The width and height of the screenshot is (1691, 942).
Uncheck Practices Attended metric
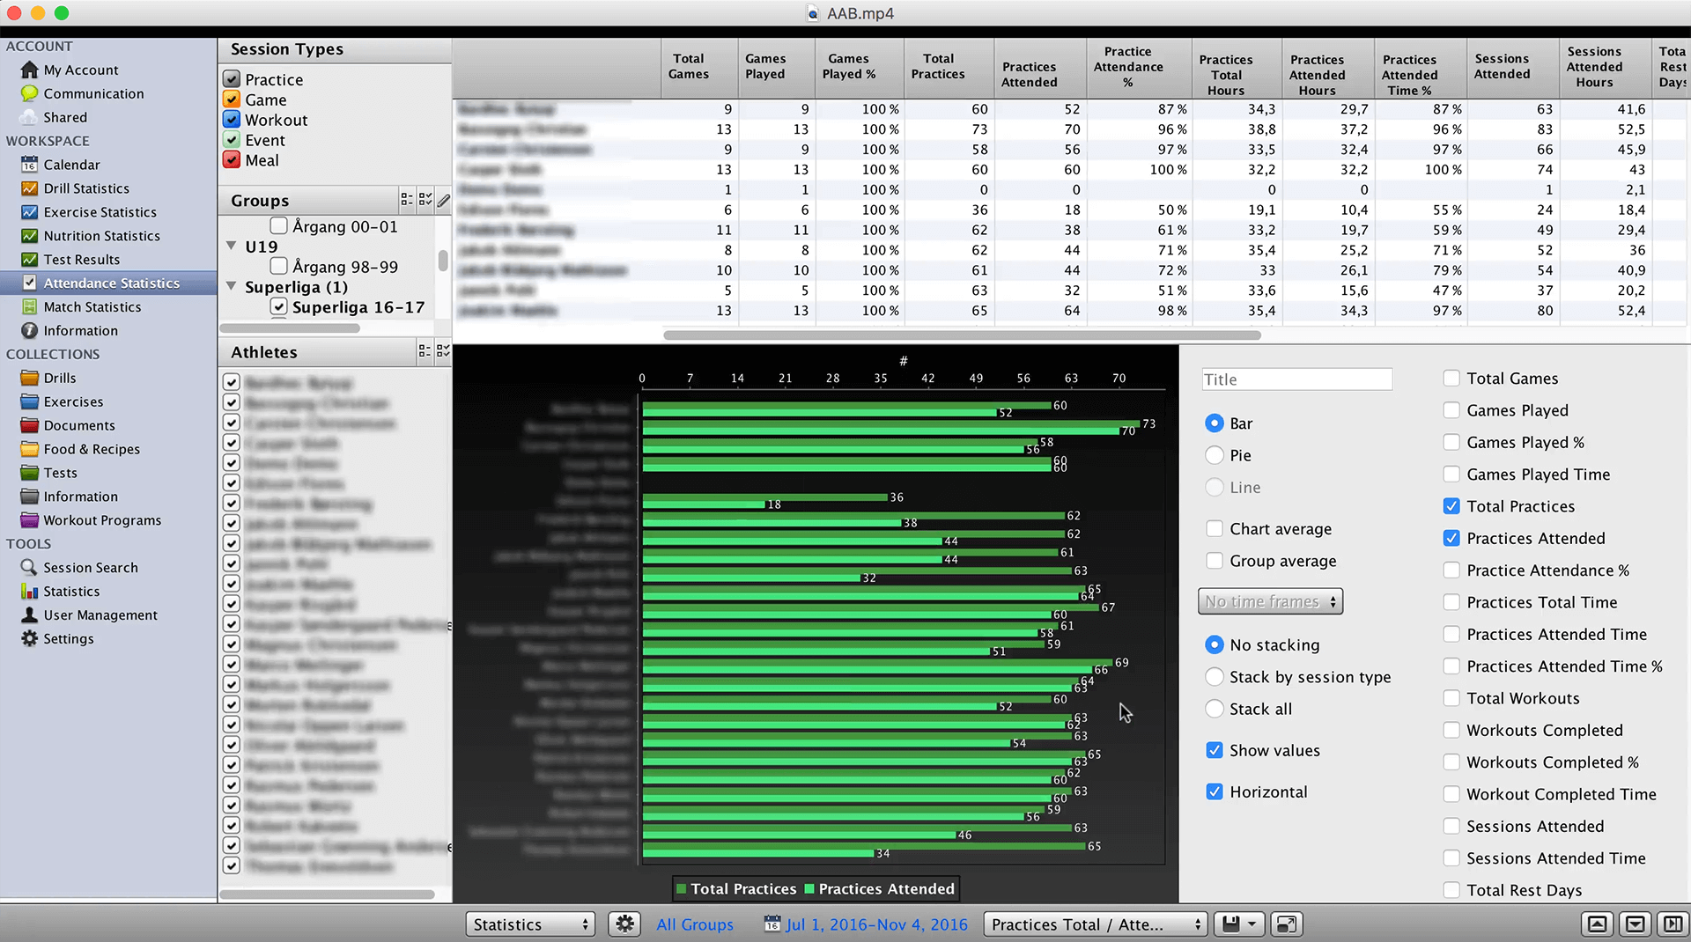tap(1451, 539)
